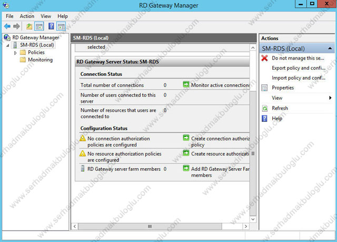Click green arrow beside Create connection authorization policy
337x242 pixels.
tap(186, 138)
